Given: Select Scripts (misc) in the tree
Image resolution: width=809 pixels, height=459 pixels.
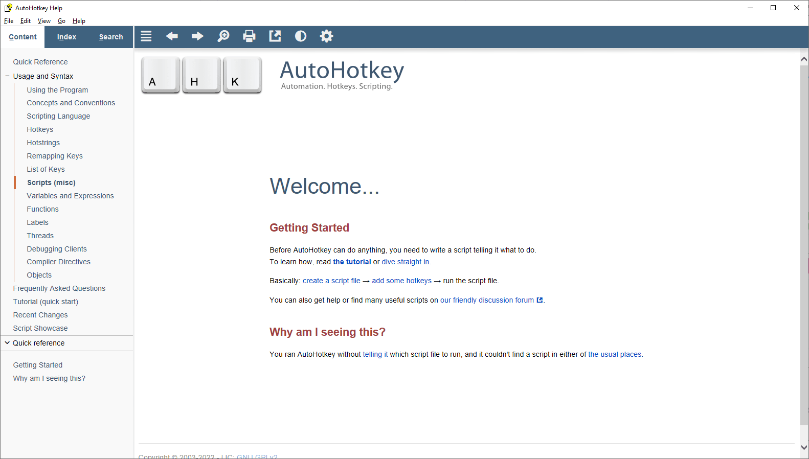Looking at the screenshot, I should click(x=51, y=182).
